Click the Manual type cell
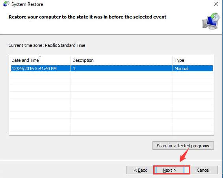The image size is (223, 178). 193,69
